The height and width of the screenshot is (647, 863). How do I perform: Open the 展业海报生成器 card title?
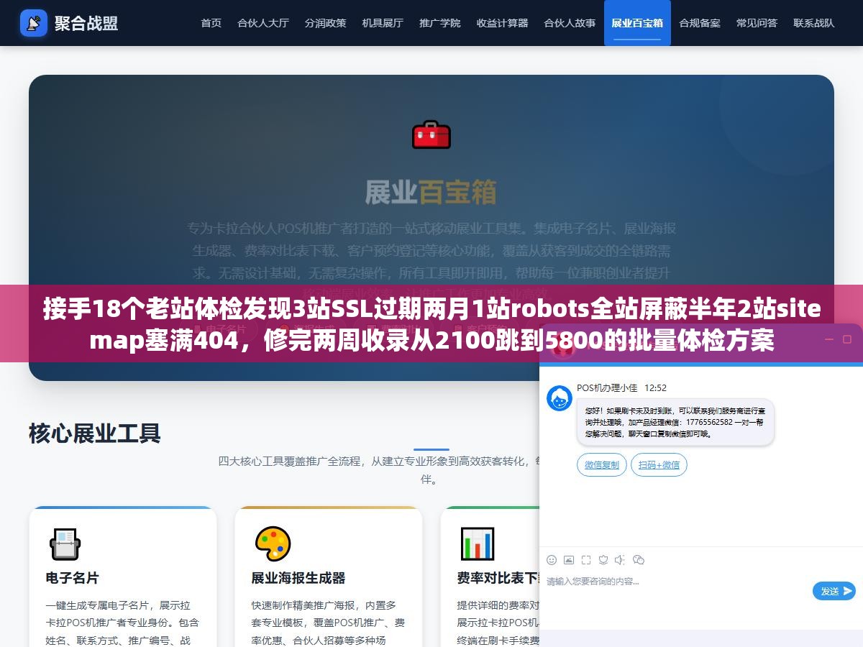click(x=298, y=578)
